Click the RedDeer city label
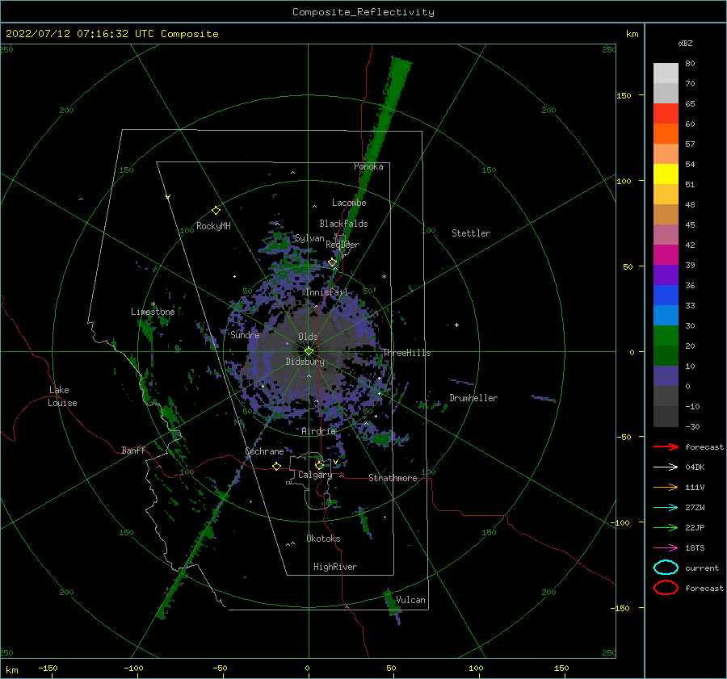Screen dimensions: 727x679 click(x=342, y=245)
